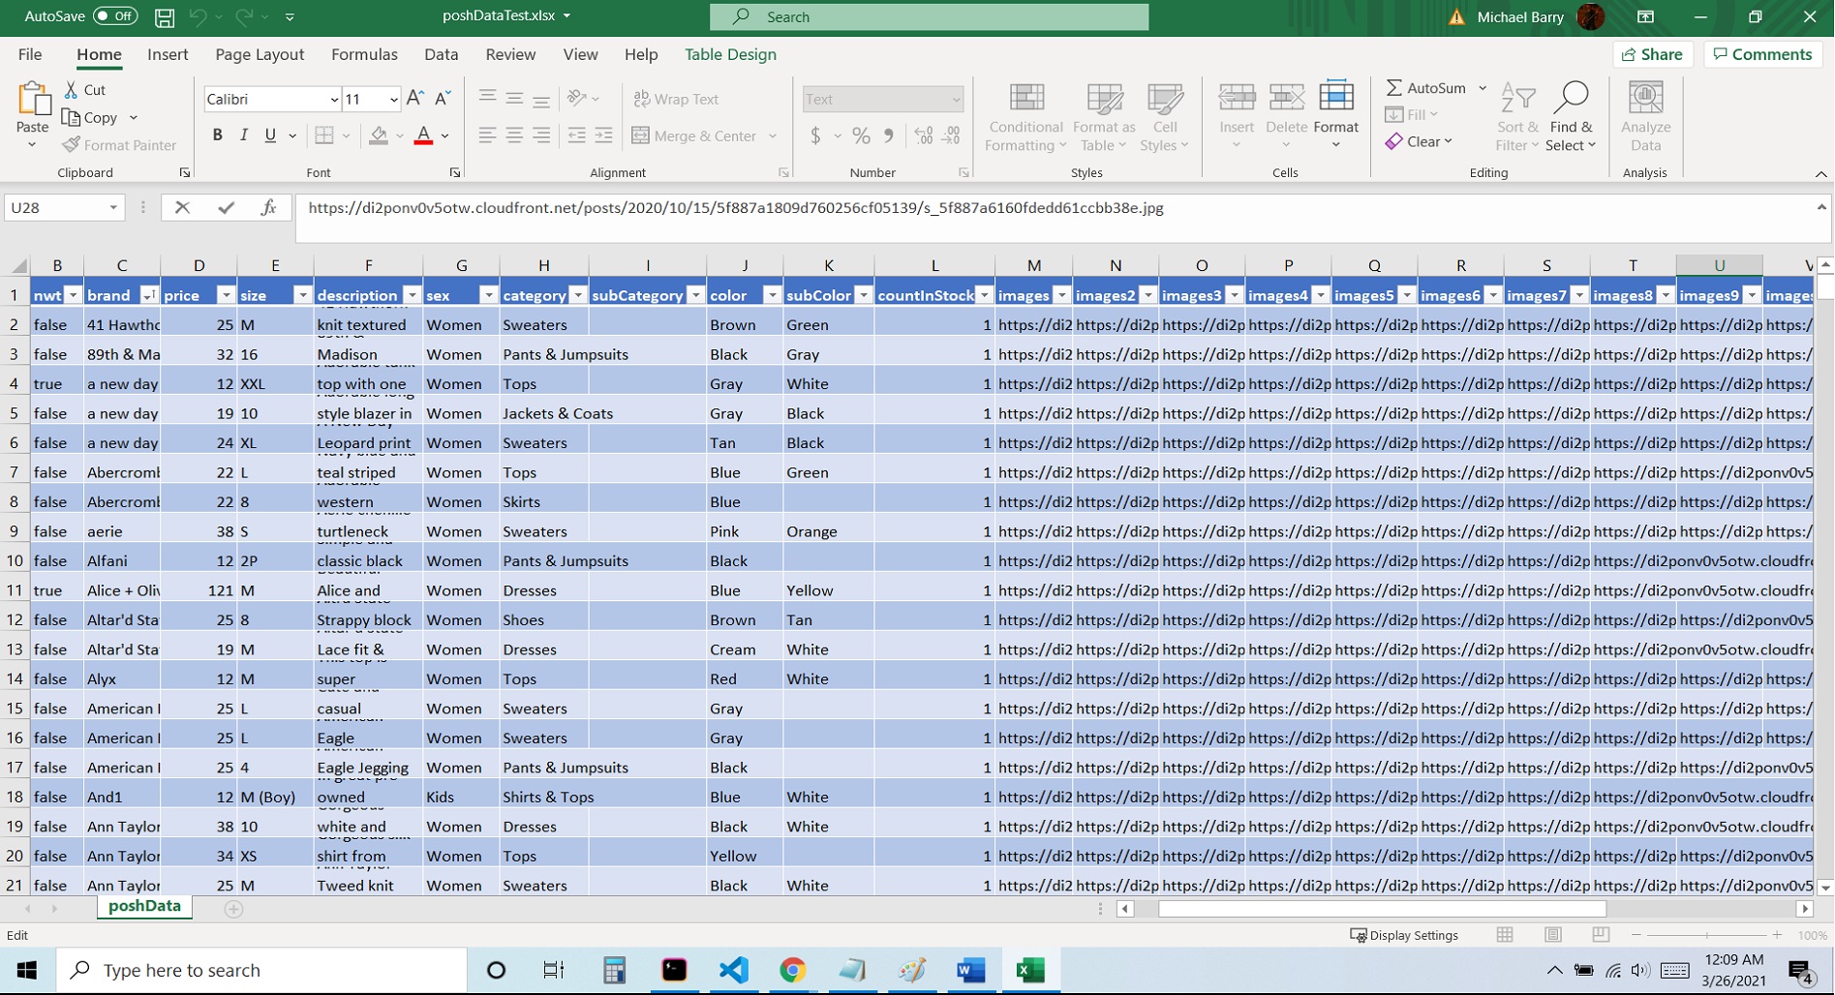Click the Comma Style icon

(888, 136)
